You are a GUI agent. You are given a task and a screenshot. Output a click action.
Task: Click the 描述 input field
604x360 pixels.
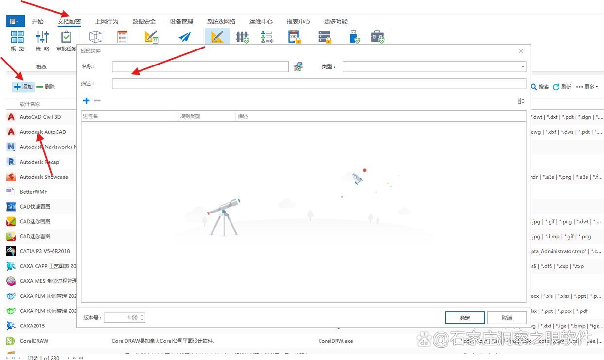(319, 84)
